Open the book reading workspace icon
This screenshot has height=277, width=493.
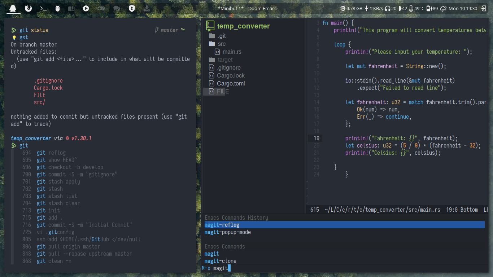point(71,8)
